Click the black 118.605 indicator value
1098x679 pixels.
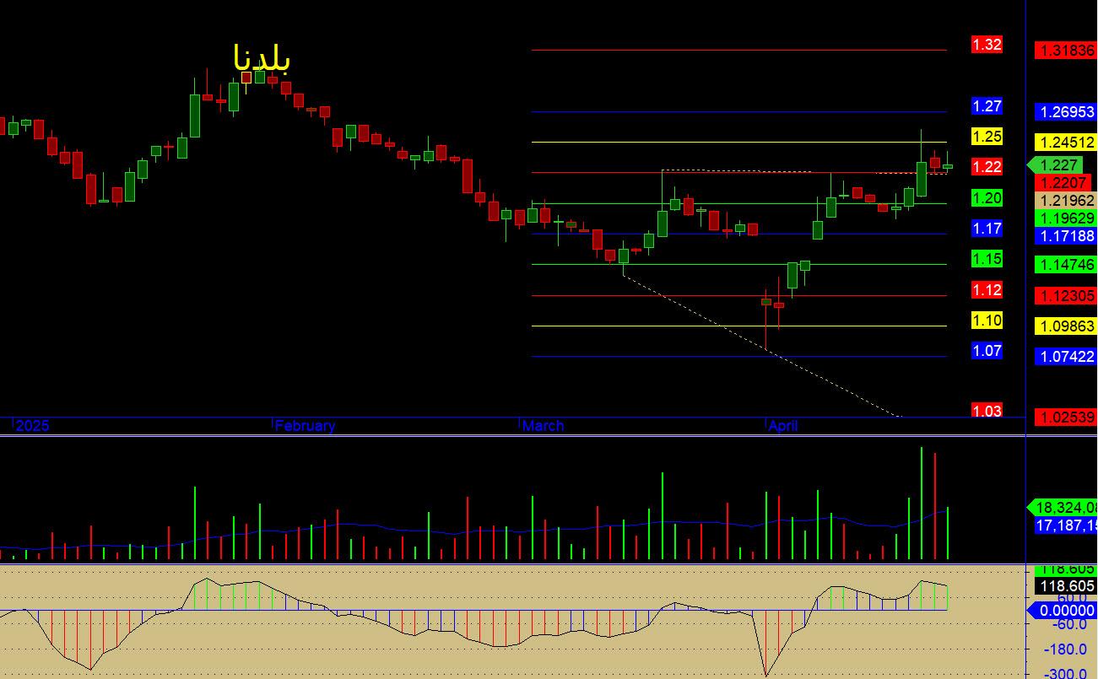[1066, 586]
